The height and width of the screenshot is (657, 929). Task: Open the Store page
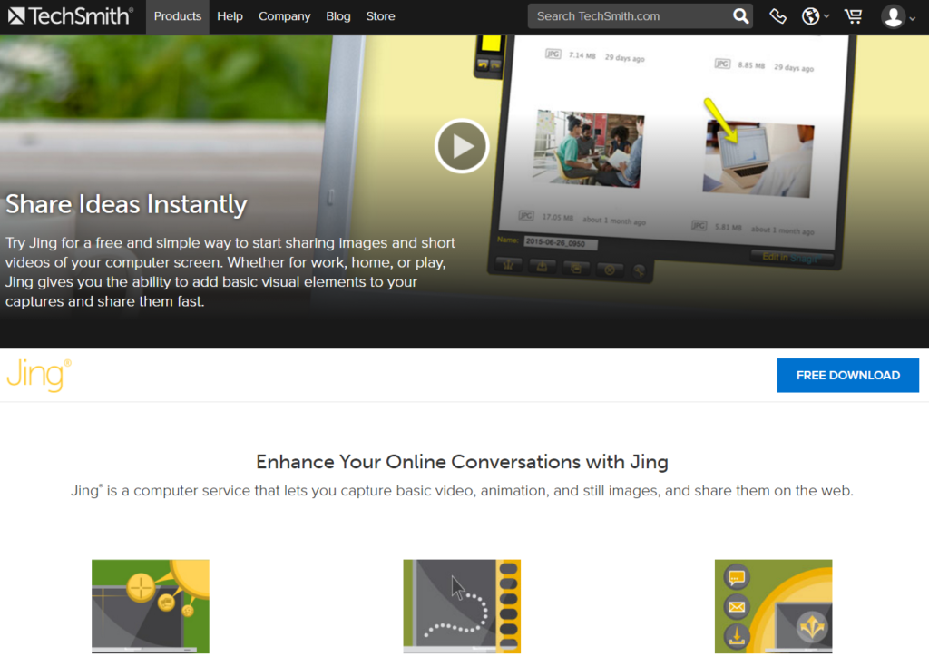[x=380, y=16]
